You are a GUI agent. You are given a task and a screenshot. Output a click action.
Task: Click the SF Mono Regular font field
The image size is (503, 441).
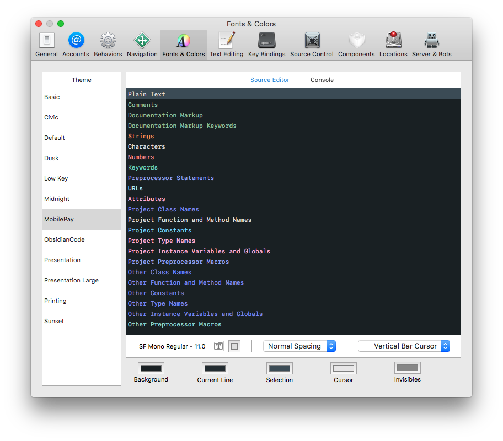coord(180,346)
